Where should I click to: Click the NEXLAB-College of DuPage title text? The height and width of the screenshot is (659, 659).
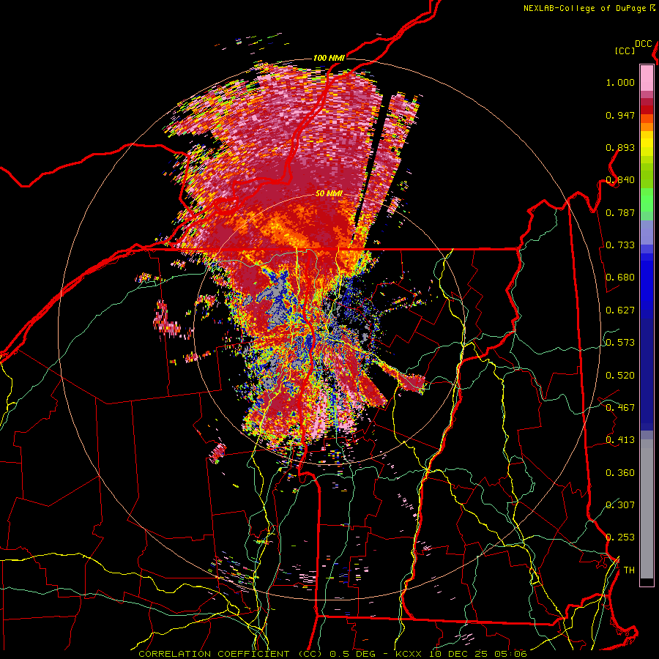click(585, 8)
